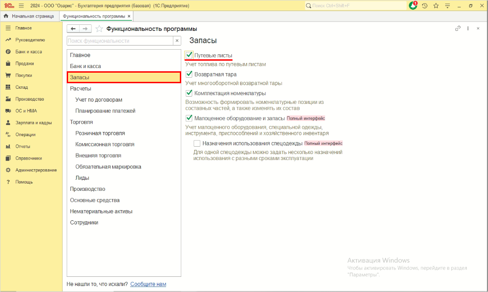Click the Сообщите нам link
This screenshot has height=292, width=488.
[148, 284]
